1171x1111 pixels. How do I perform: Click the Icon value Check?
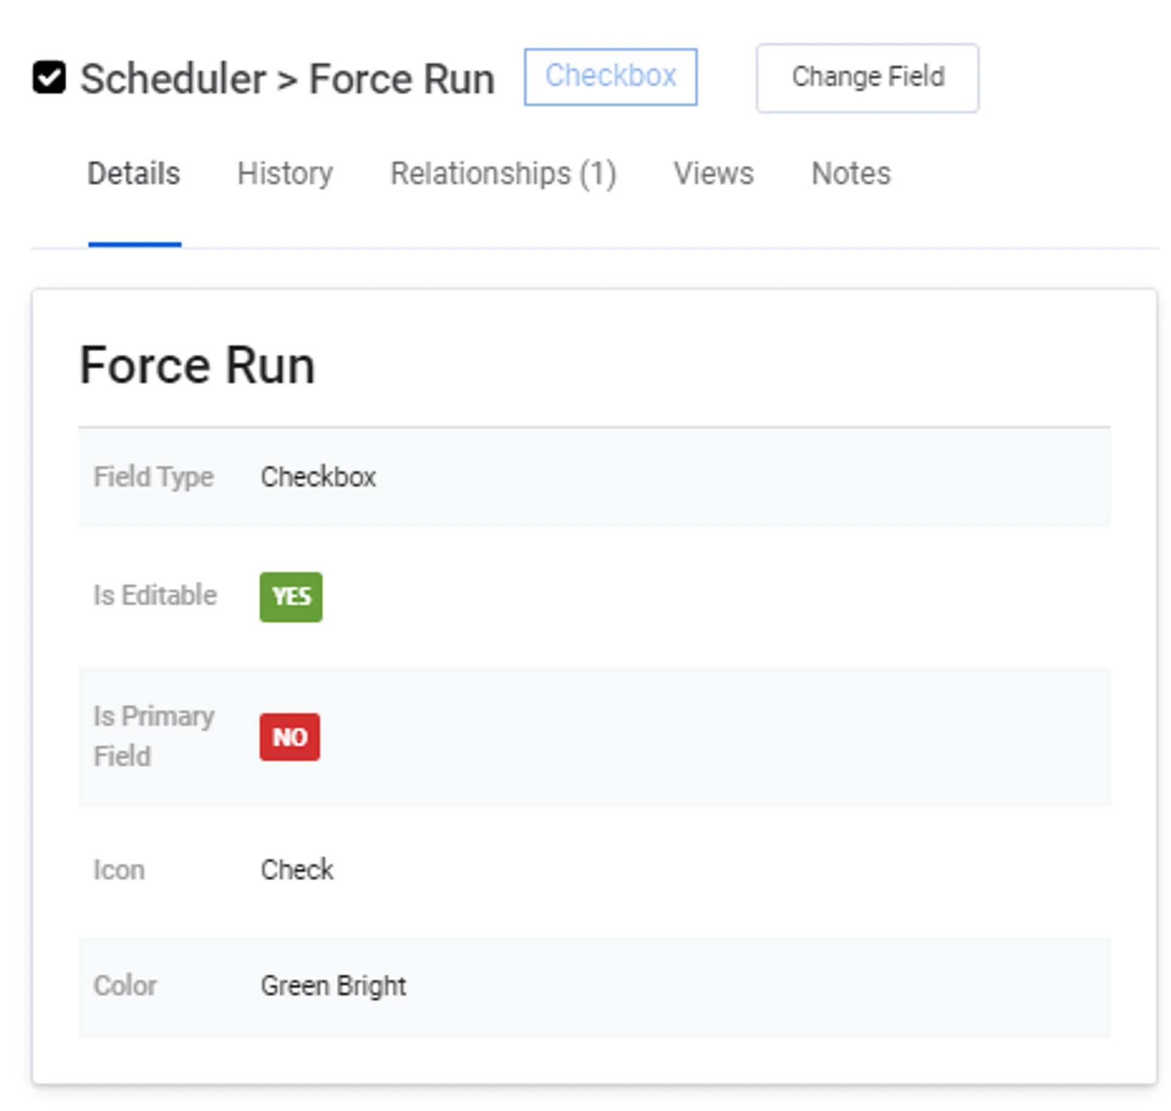[297, 870]
